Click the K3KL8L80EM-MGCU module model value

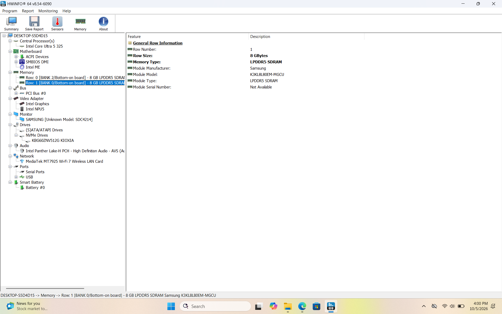coord(267,75)
